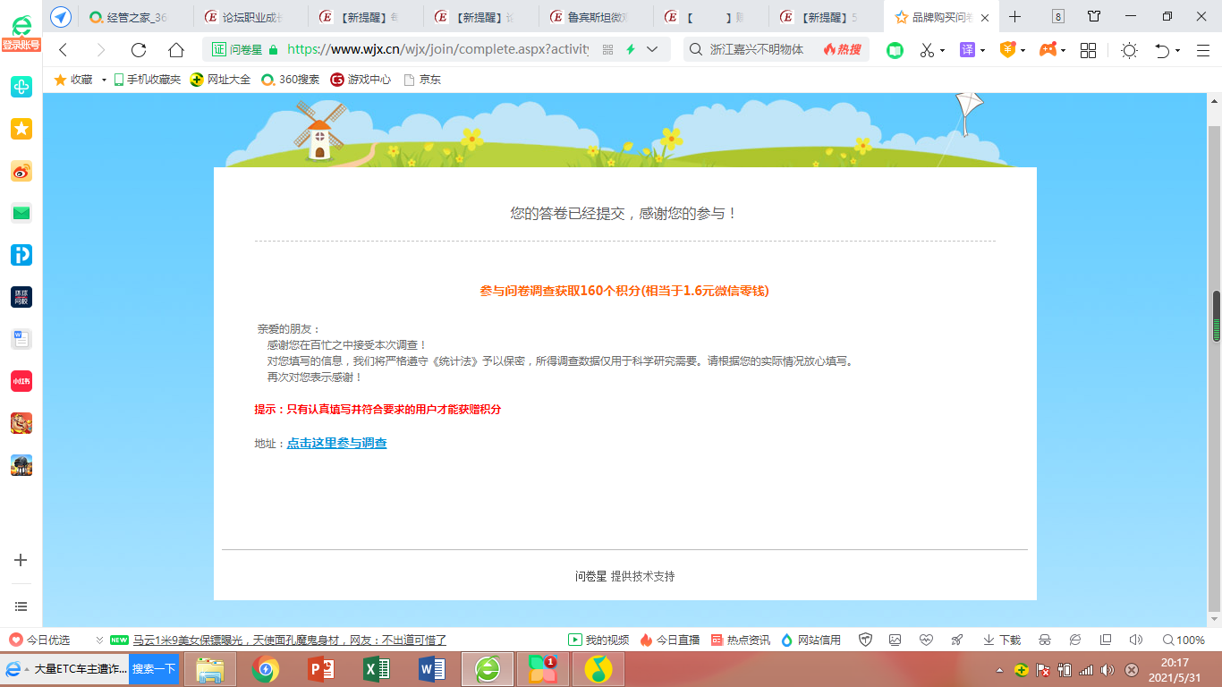The width and height of the screenshot is (1222, 687).
Task: Open the Weibo icon in the sidebar
Action: tap(21, 171)
